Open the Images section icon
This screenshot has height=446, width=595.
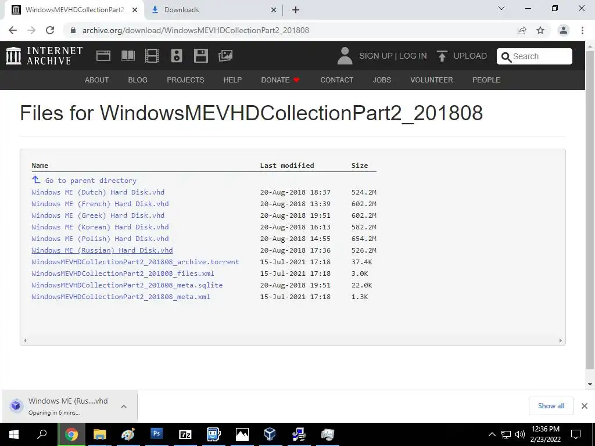(x=225, y=56)
